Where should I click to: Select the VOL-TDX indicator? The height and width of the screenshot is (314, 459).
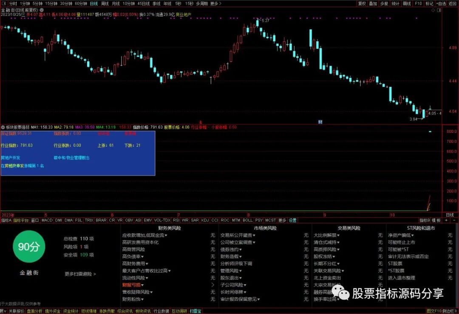tap(162, 220)
